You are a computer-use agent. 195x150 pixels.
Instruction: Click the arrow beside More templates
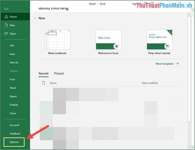point(177,64)
